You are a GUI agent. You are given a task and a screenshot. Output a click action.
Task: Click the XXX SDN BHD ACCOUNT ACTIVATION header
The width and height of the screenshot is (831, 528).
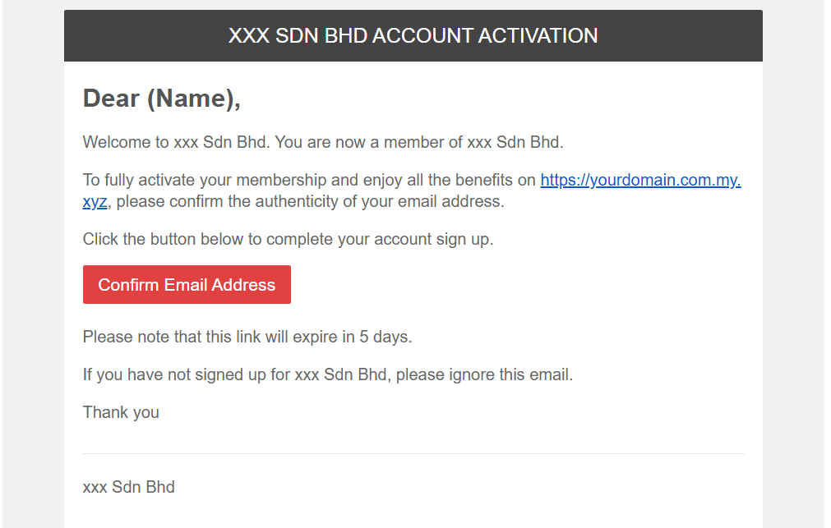[413, 35]
